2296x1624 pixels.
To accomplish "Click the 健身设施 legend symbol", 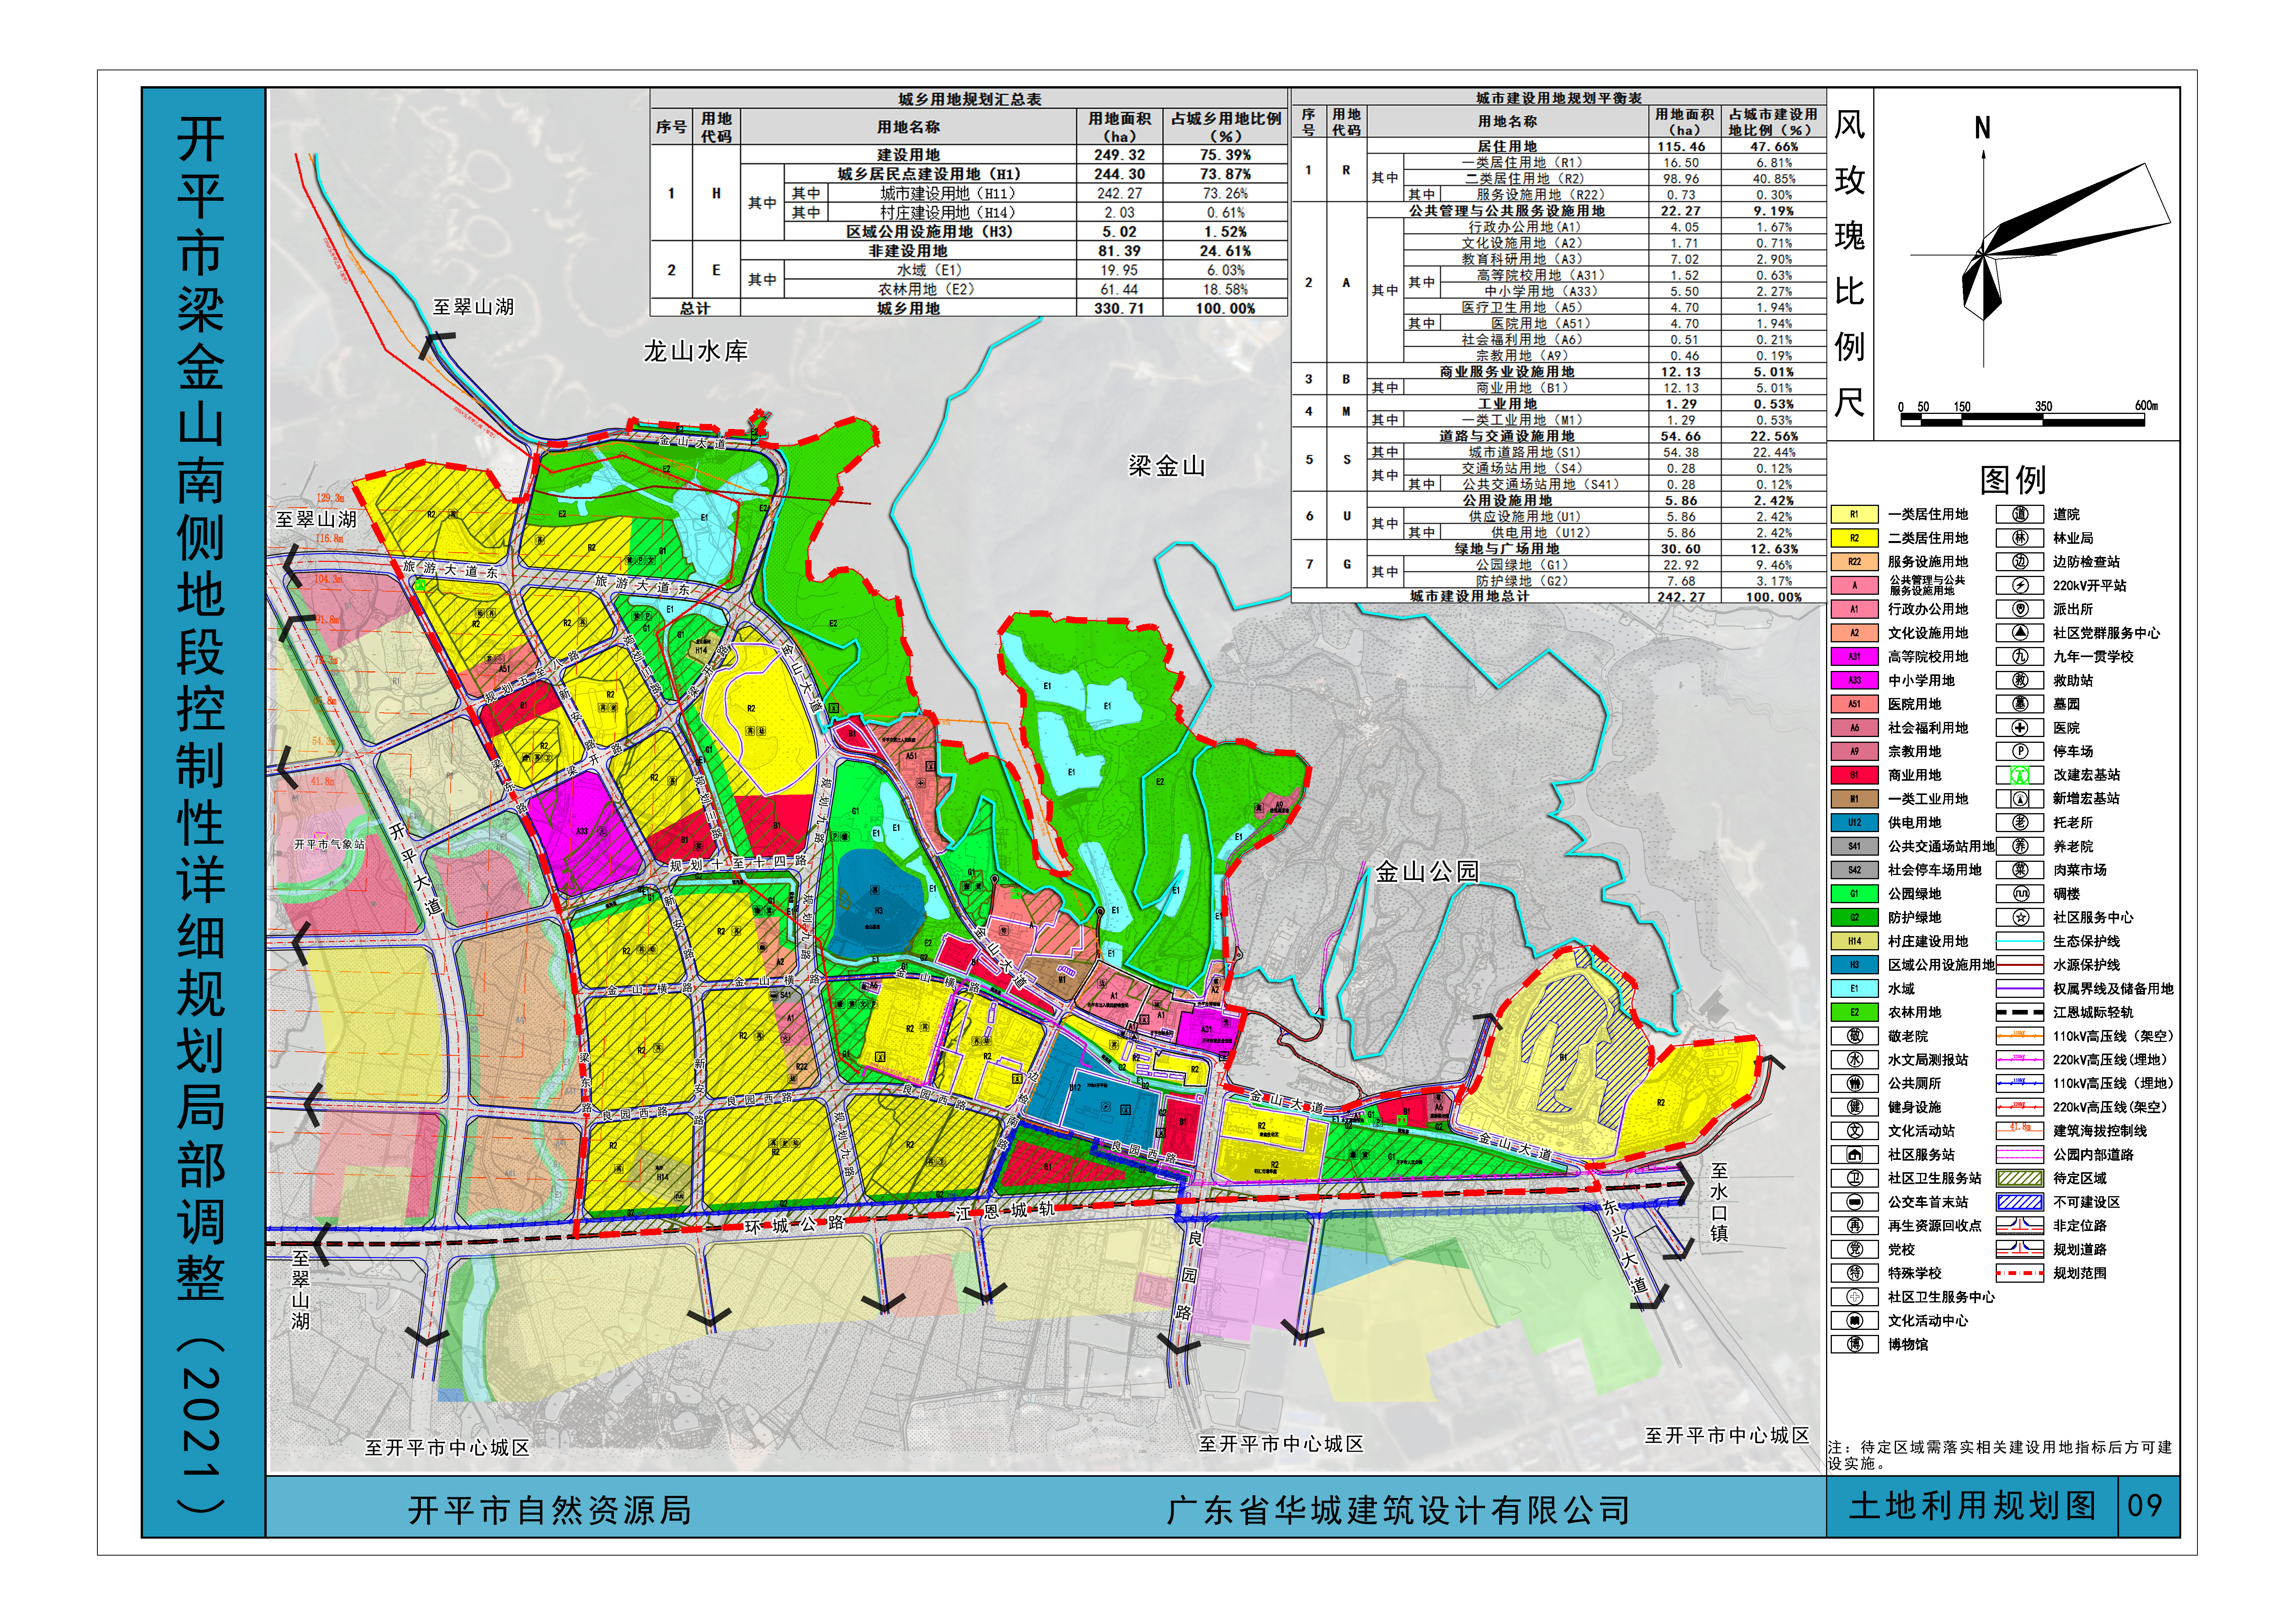I will (1855, 1107).
